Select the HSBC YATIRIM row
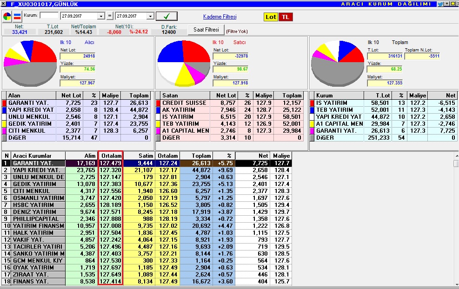459x289 pixels. [146, 205]
